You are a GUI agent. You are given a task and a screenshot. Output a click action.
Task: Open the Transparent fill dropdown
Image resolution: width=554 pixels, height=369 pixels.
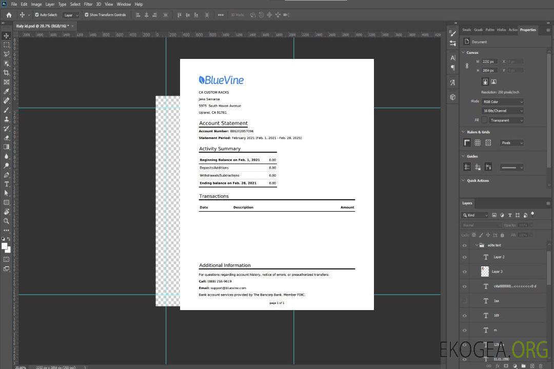click(506, 120)
